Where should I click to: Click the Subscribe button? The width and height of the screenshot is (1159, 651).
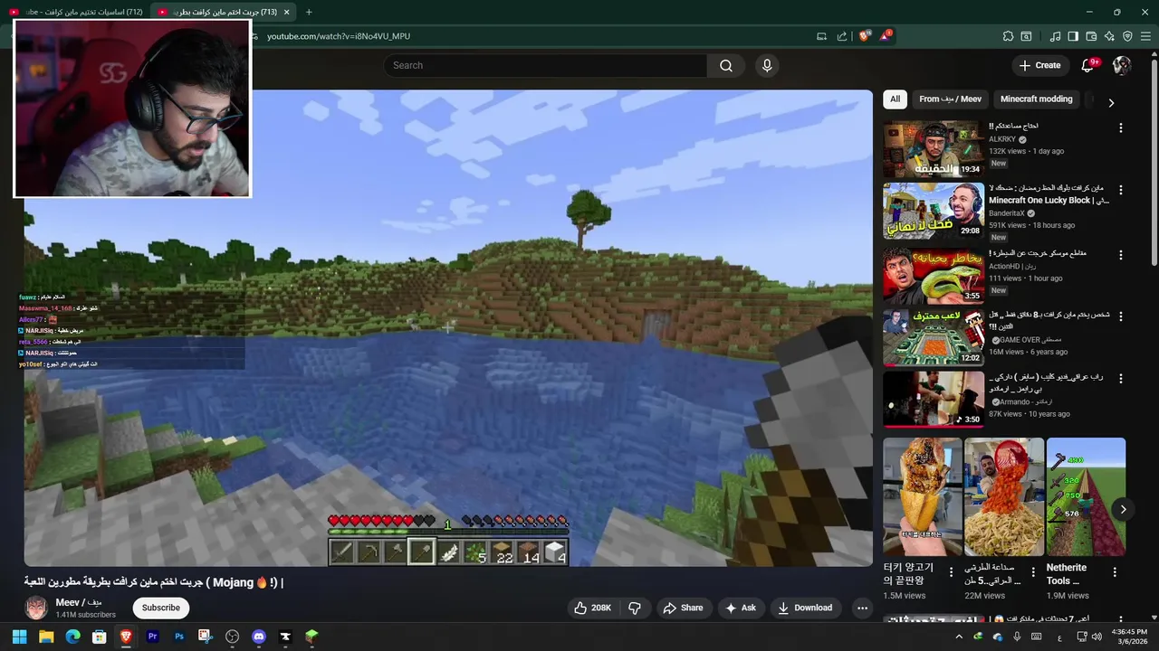click(160, 608)
